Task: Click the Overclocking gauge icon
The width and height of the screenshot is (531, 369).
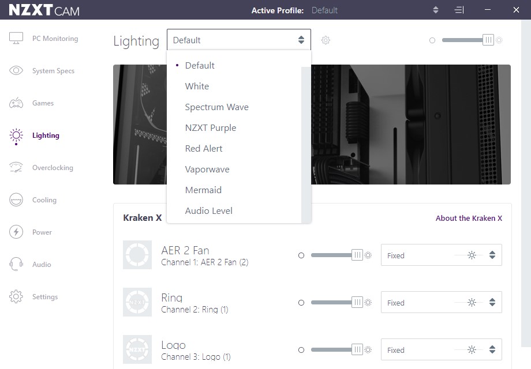Action: [x=16, y=167]
